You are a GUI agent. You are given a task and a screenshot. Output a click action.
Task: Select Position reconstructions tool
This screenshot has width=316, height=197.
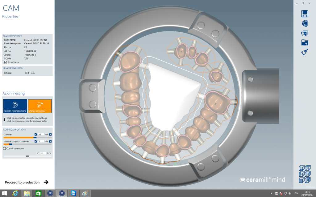(15, 106)
